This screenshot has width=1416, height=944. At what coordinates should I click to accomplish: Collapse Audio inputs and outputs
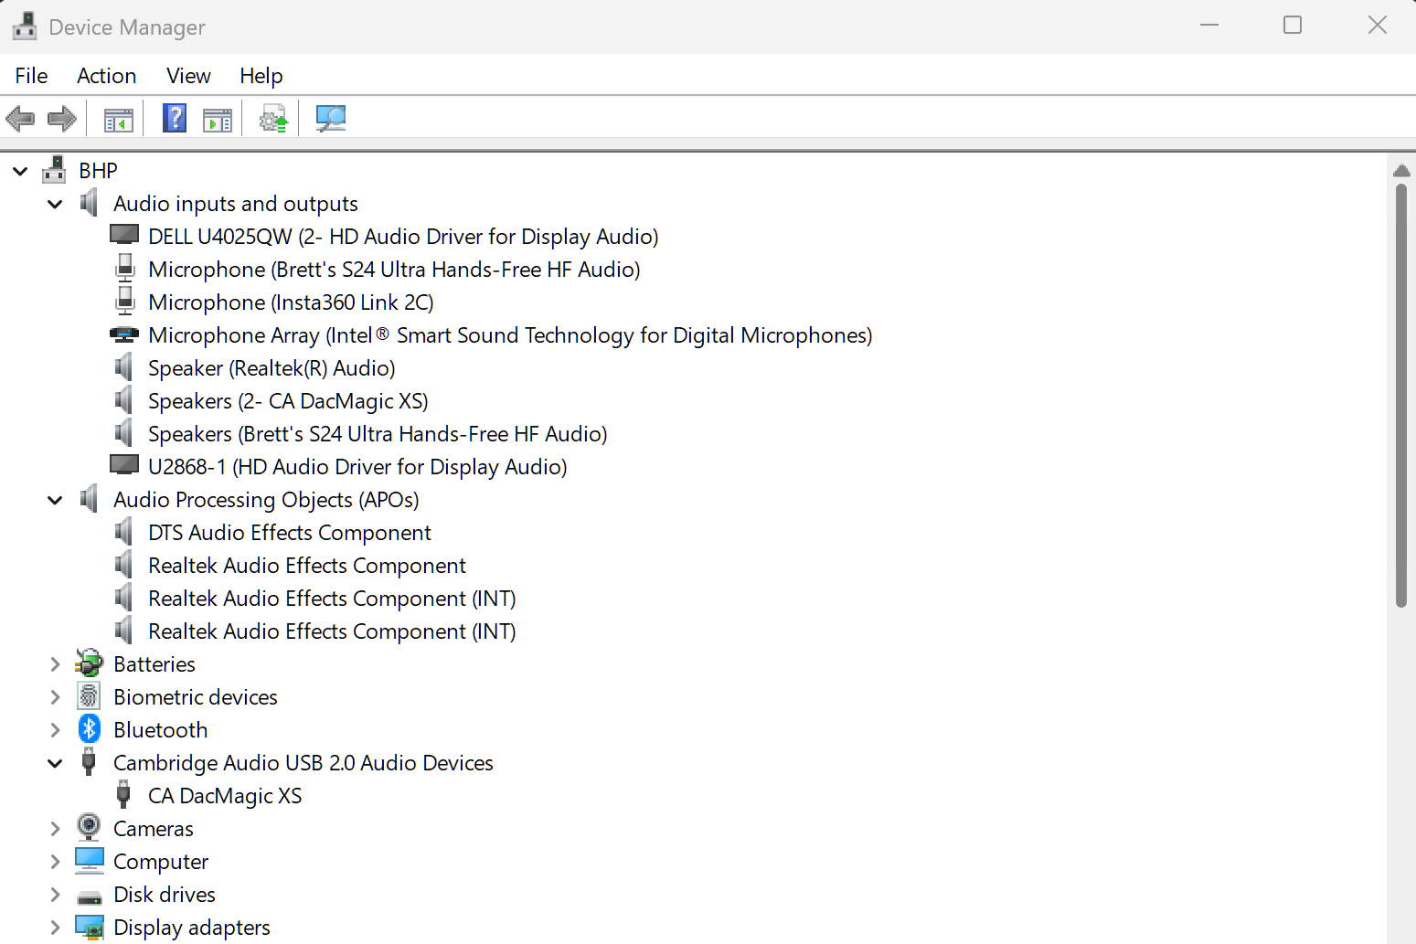click(54, 203)
